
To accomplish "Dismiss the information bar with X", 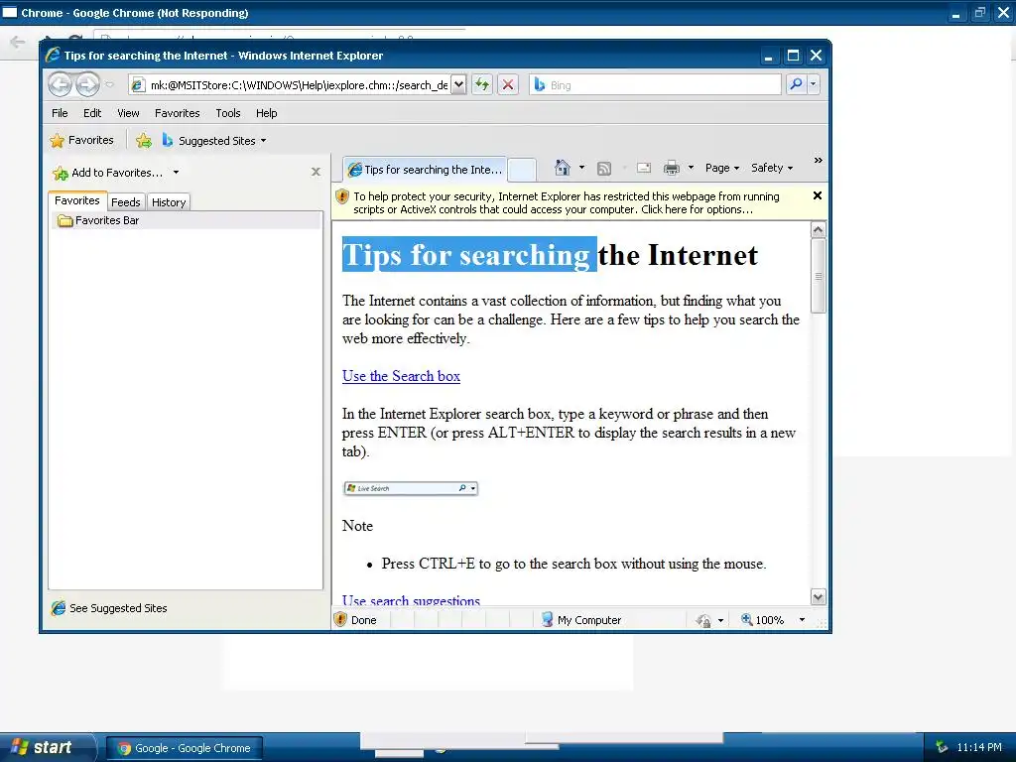I will [x=818, y=195].
